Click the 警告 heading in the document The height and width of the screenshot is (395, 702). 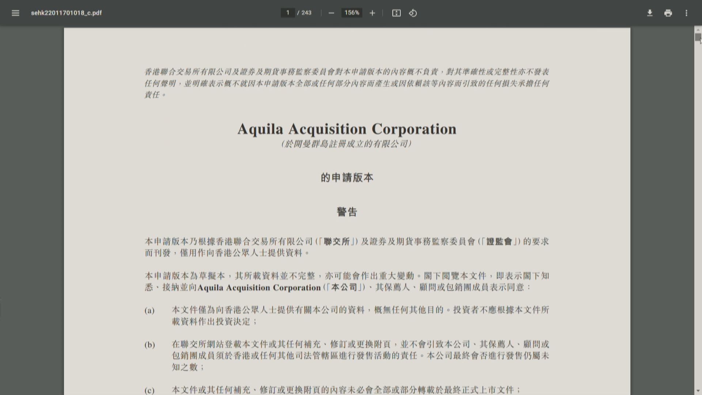coord(347,211)
